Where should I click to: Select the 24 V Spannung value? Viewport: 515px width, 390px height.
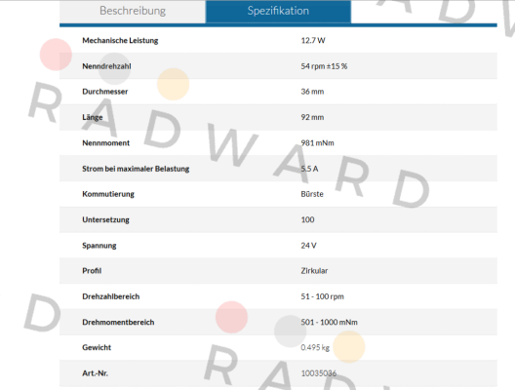pos(309,246)
